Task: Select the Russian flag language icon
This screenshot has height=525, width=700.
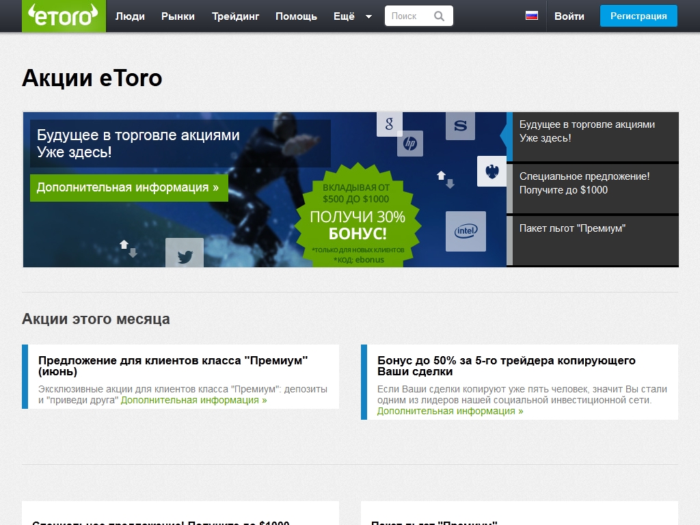Action: (531, 16)
